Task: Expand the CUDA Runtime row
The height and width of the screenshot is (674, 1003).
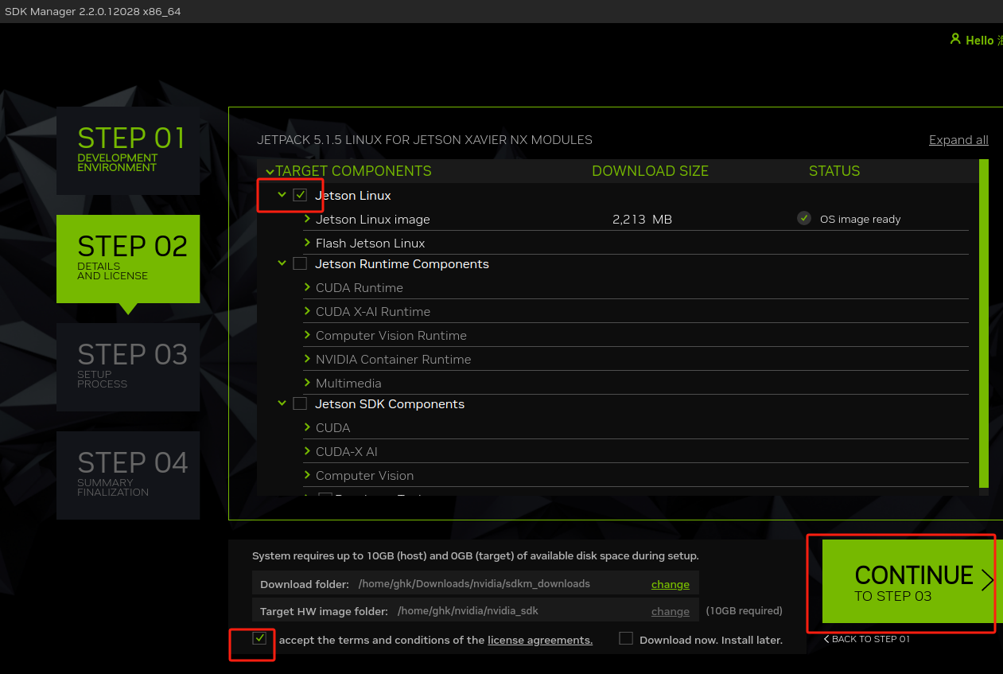Action: (308, 286)
